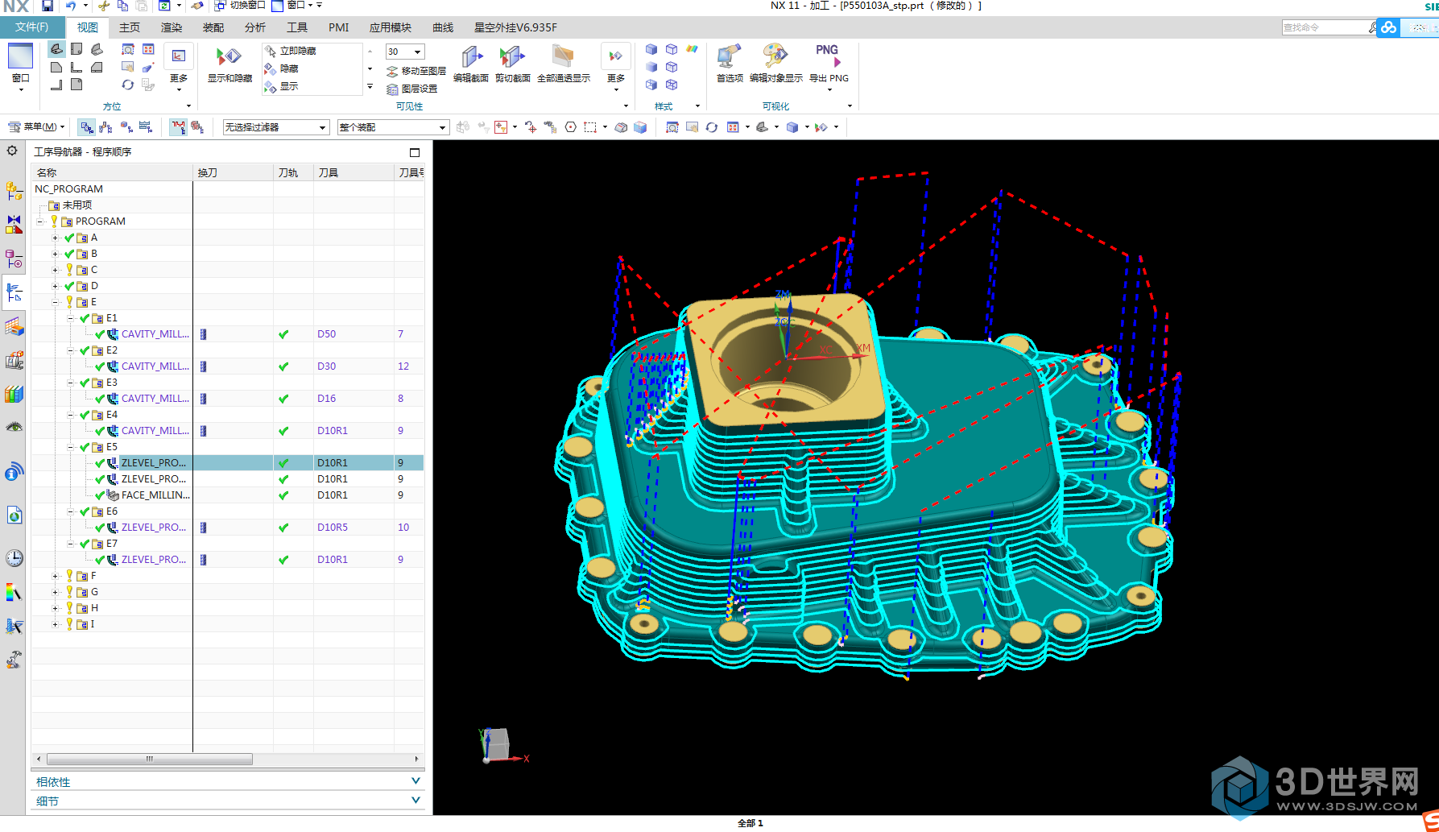Toggle the 隐藏 hide option

(x=282, y=69)
